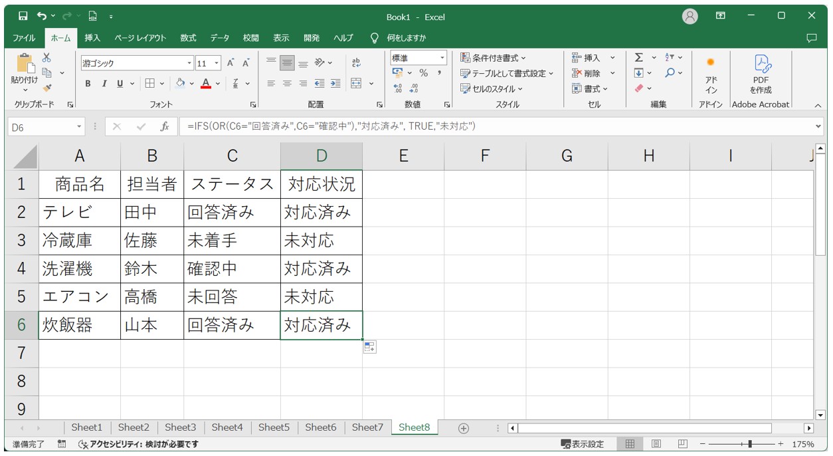Screen dimensions: 833x456
Task: Toggle Italic formatting
Action: pyautogui.click(x=104, y=84)
